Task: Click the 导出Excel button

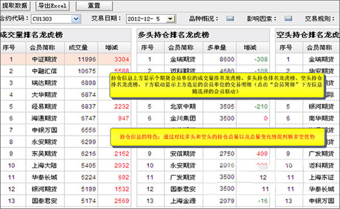Action: (53, 6)
